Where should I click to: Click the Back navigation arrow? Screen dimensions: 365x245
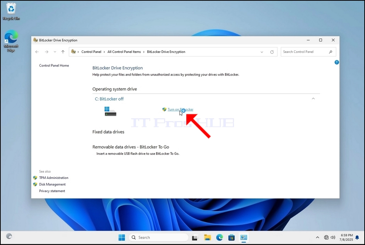pyautogui.click(x=37, y=52)
